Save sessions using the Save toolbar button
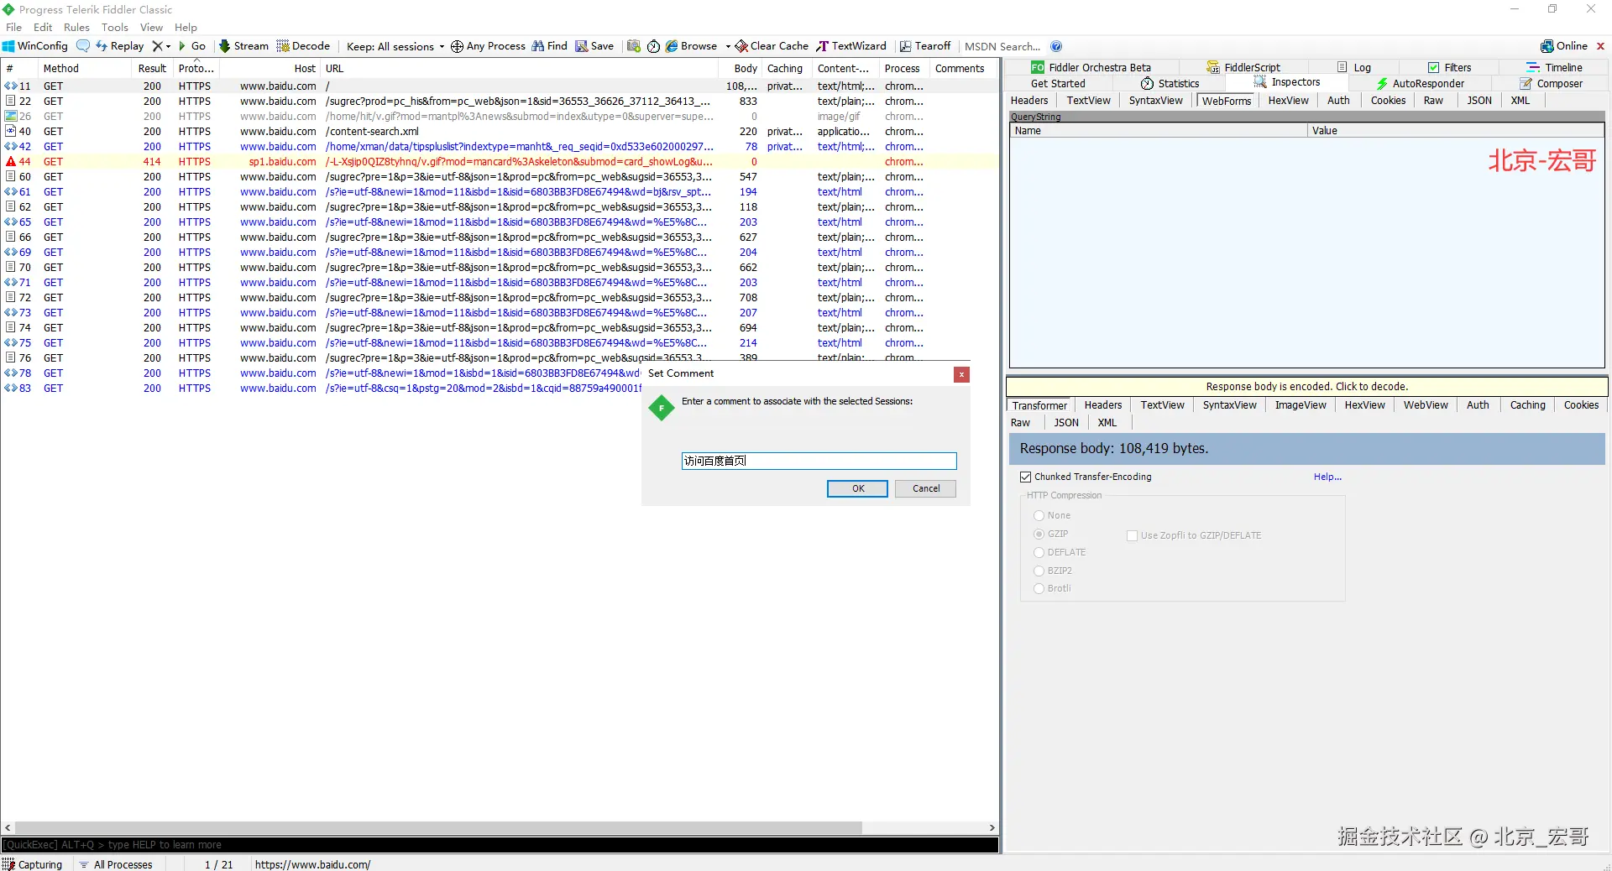The height and width of the screenshot is (871, 1612). (x=594, y=46)
